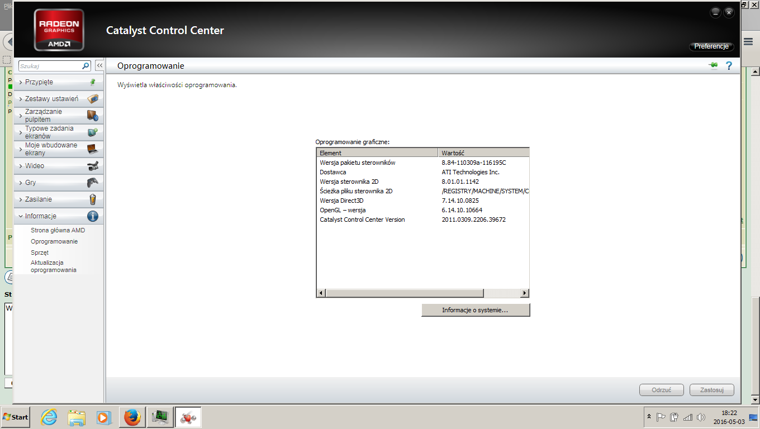Select the Catalyst Control Center Version row

pyautogui.click(x=422, y=220)
